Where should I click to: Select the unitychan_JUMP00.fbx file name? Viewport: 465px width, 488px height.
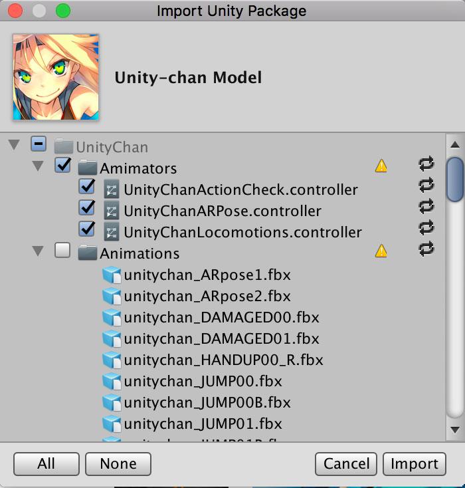tap(203, 381)
